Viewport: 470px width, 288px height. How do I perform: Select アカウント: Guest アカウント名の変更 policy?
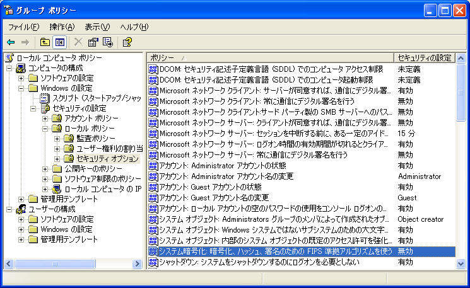[x=214, y=198]
